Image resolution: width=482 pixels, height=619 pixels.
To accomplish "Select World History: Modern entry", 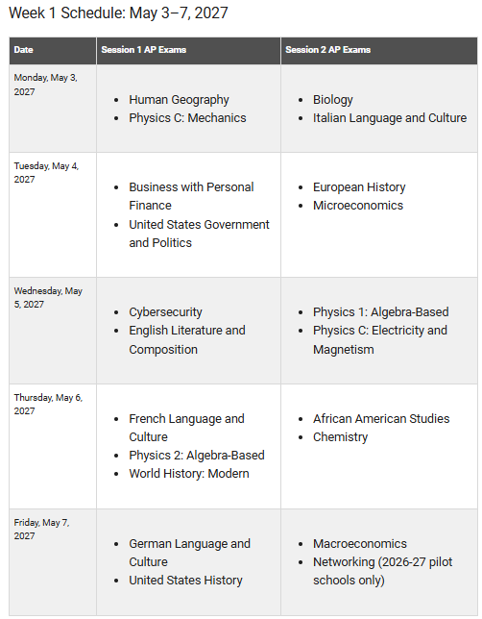I will 189,473.
